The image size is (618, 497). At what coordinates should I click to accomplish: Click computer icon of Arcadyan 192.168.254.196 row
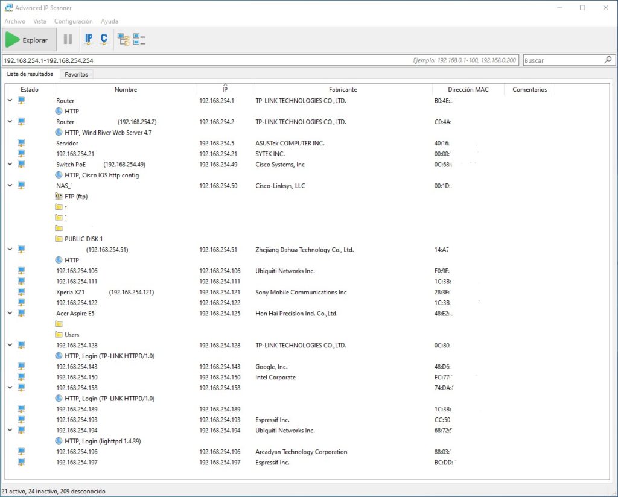pyautogui.click(x=21, y=451)
